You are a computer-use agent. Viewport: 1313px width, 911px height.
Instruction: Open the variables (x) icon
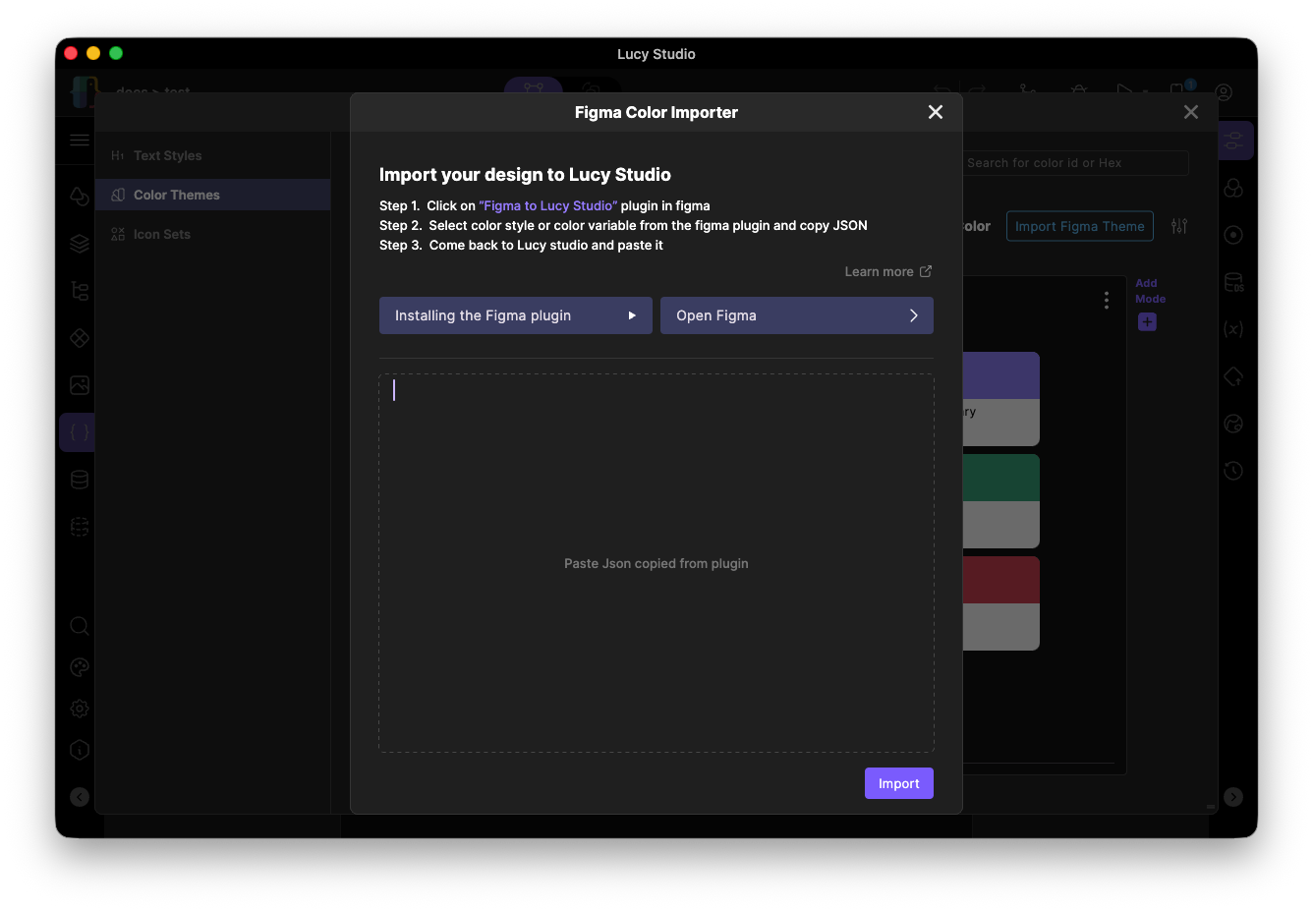click(x=1233, y=329)
